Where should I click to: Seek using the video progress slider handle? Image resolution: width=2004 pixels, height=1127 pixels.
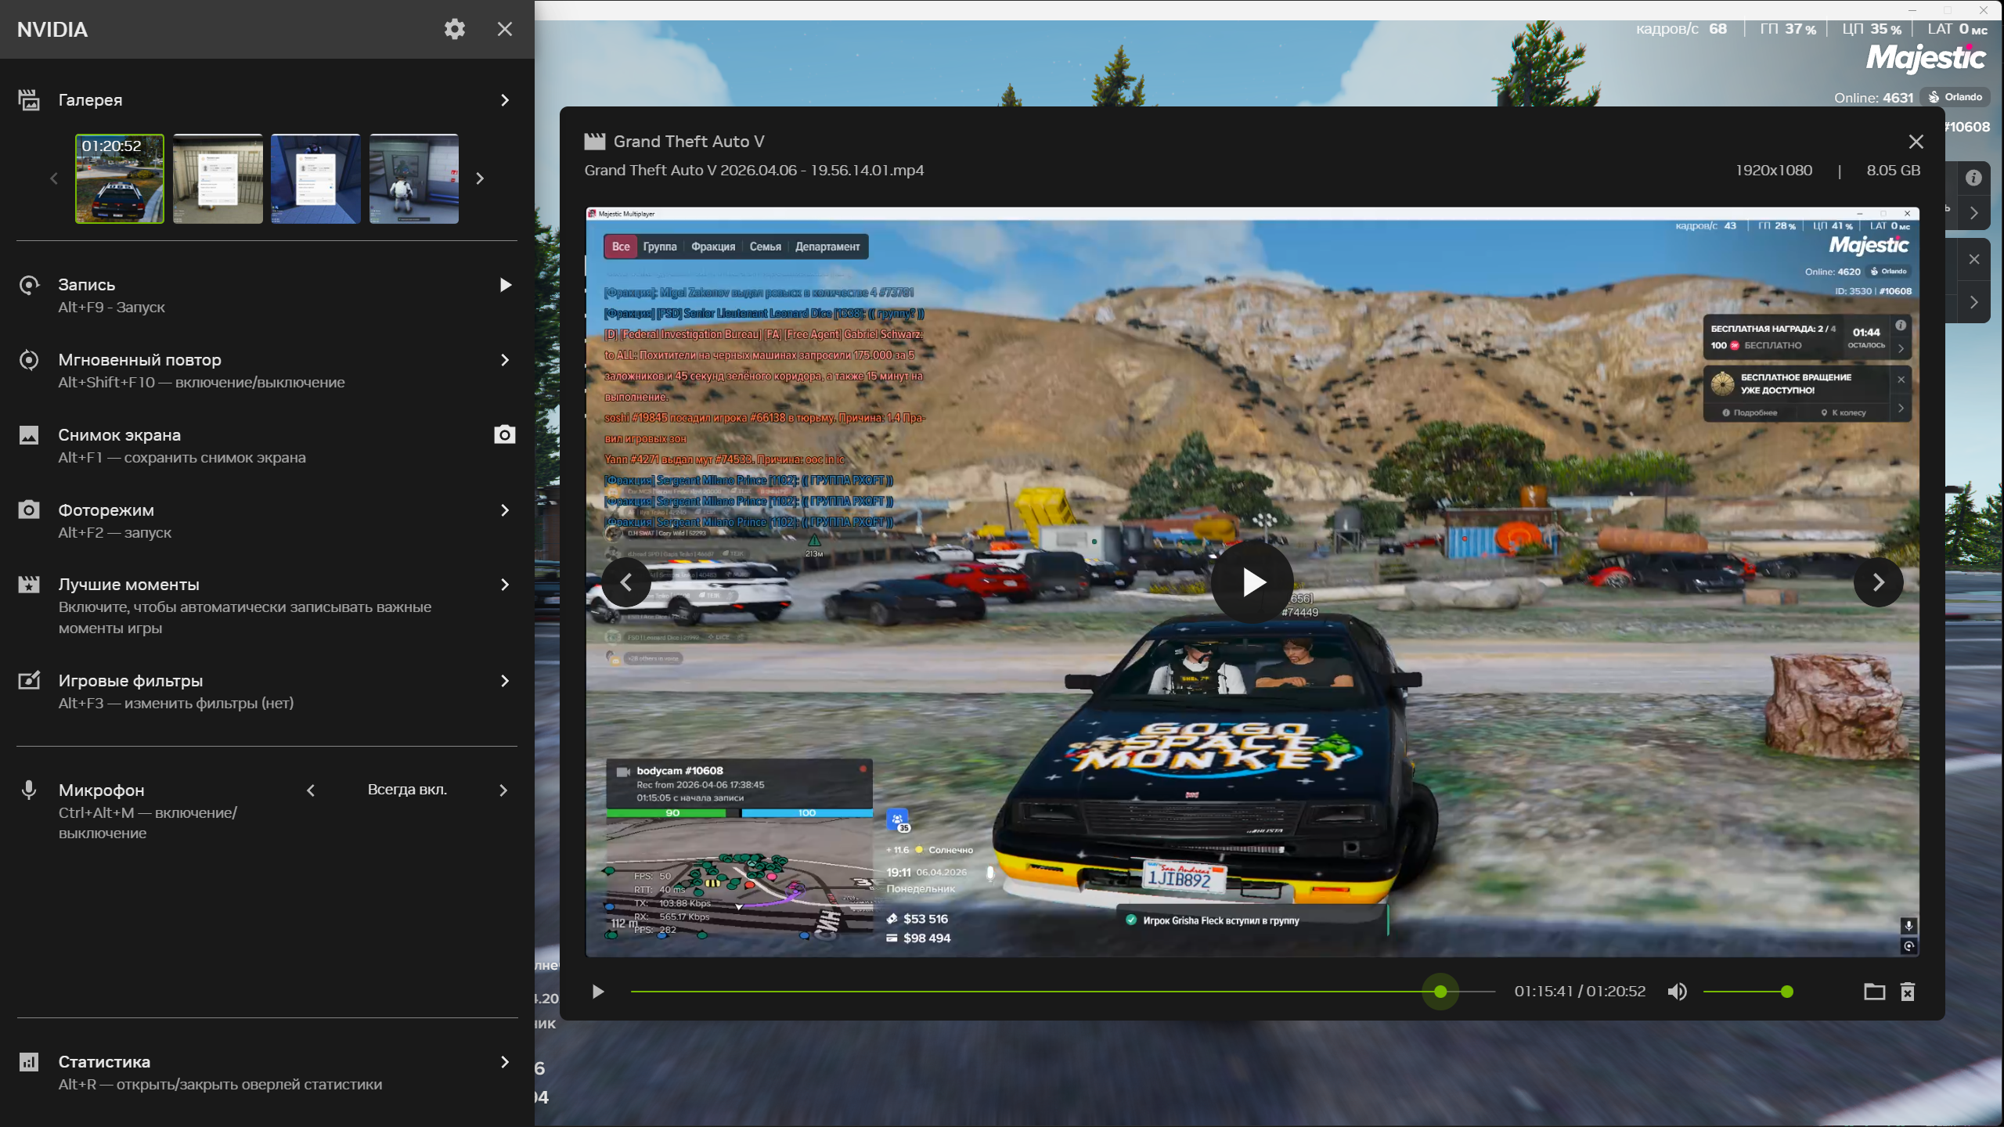(x=1440, y=992)
